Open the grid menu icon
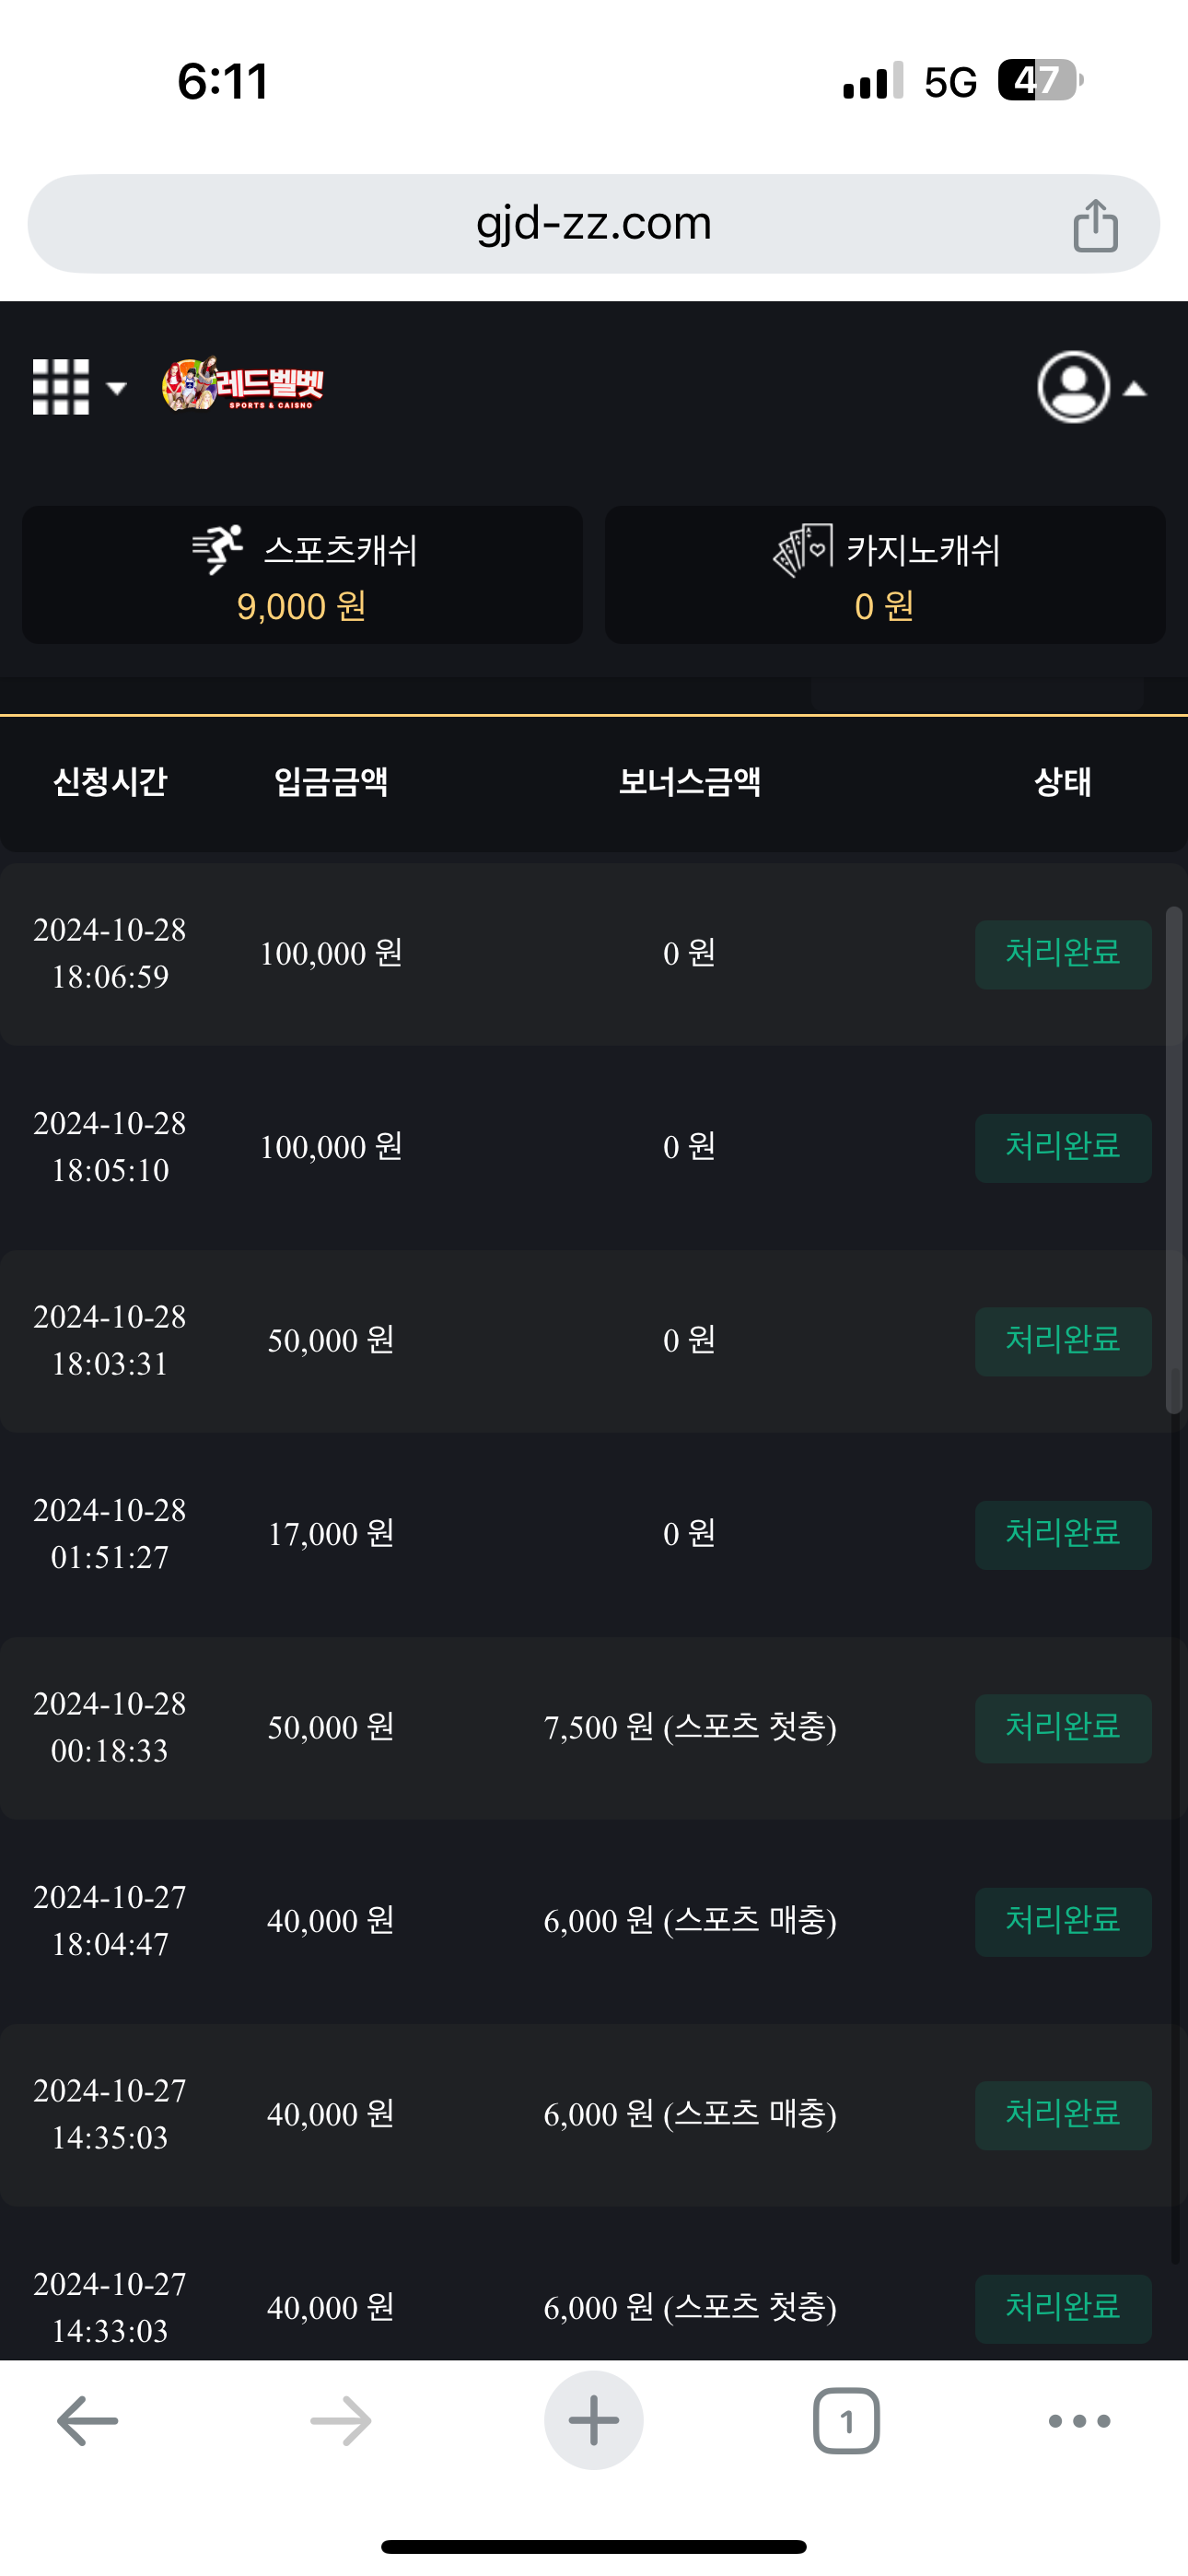Image resolution: width=1188 pixels, height=2576 pixels. click(61, 387)
